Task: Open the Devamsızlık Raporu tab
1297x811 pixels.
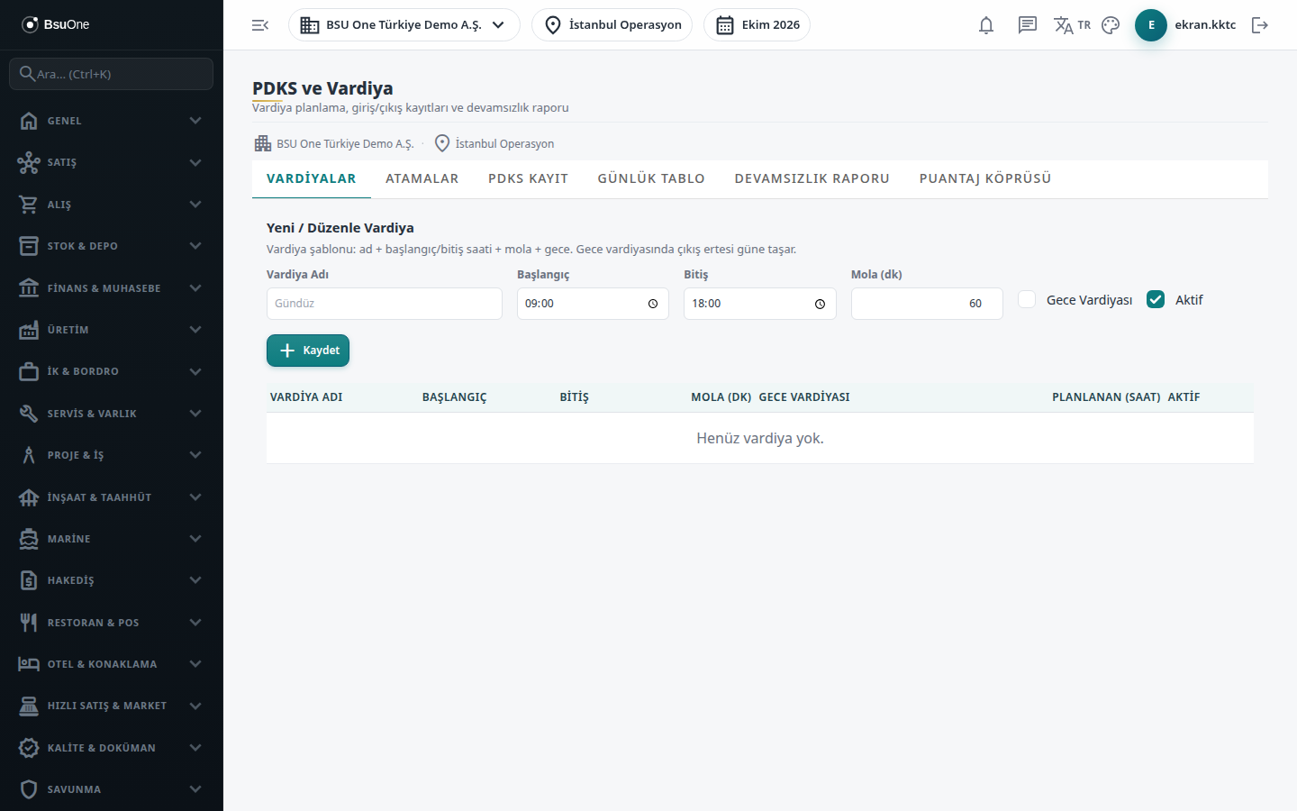Action: 812,178
